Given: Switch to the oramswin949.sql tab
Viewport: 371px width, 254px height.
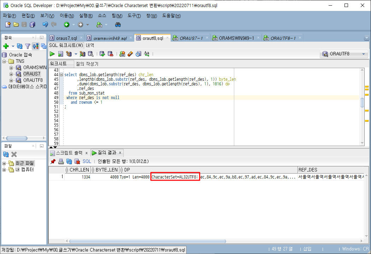Looking at the screenshot, I should tap(110, 38).
